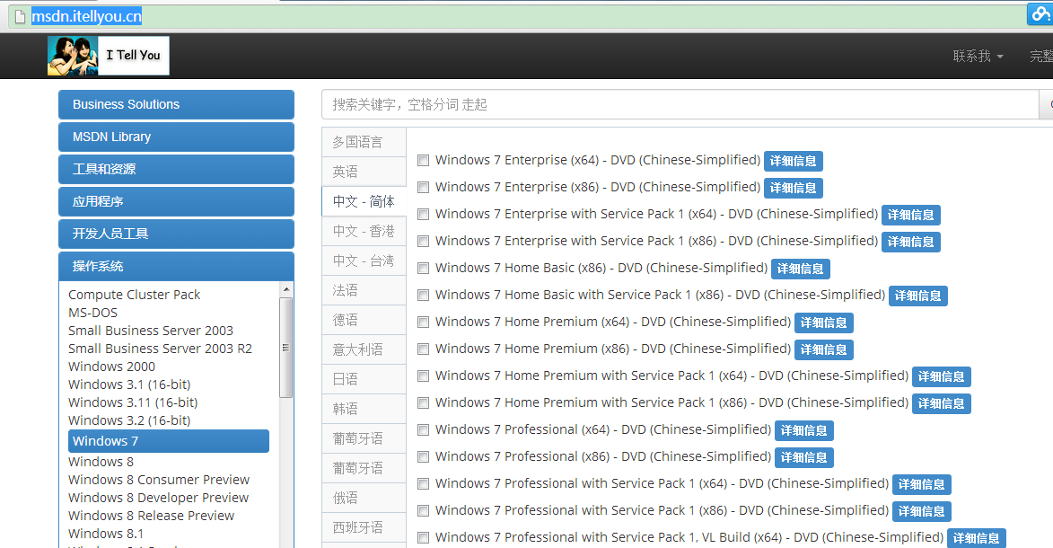Viewport: 1053px width, 548px height.
Task: Expand the MSDN Library category
Action: [x=176, y=137]
